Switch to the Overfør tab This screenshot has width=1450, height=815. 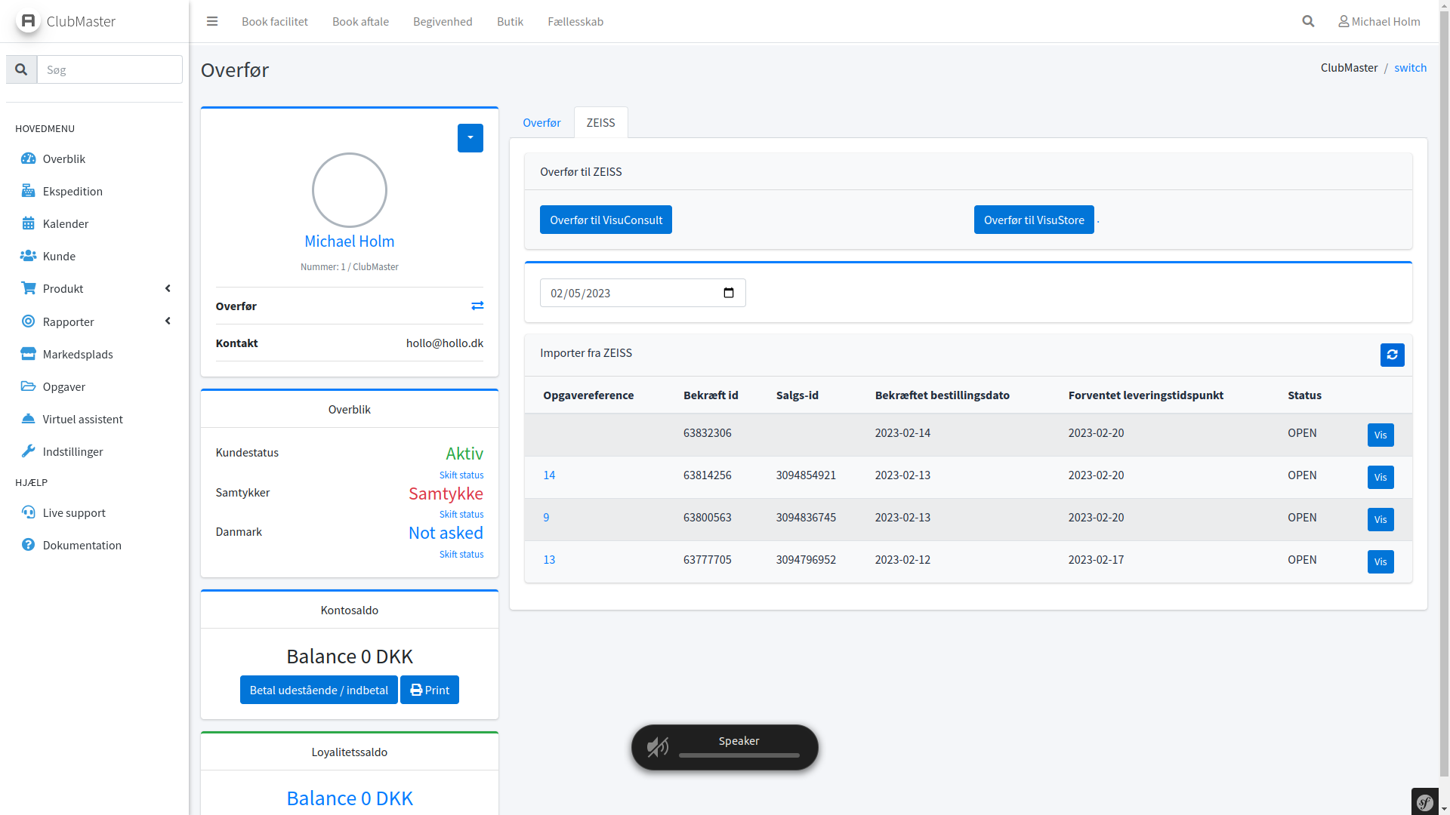(541, 122)
